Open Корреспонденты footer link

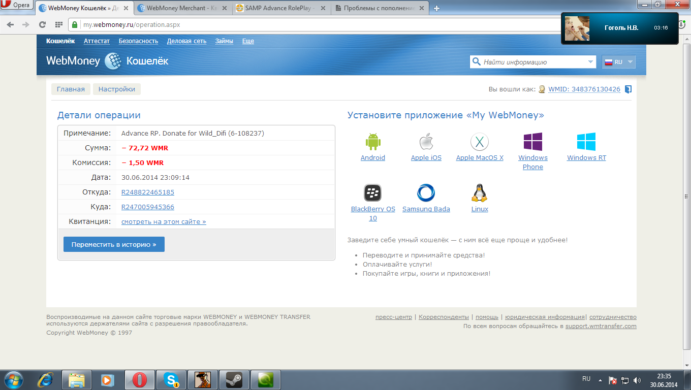click(x=444, y=317)
